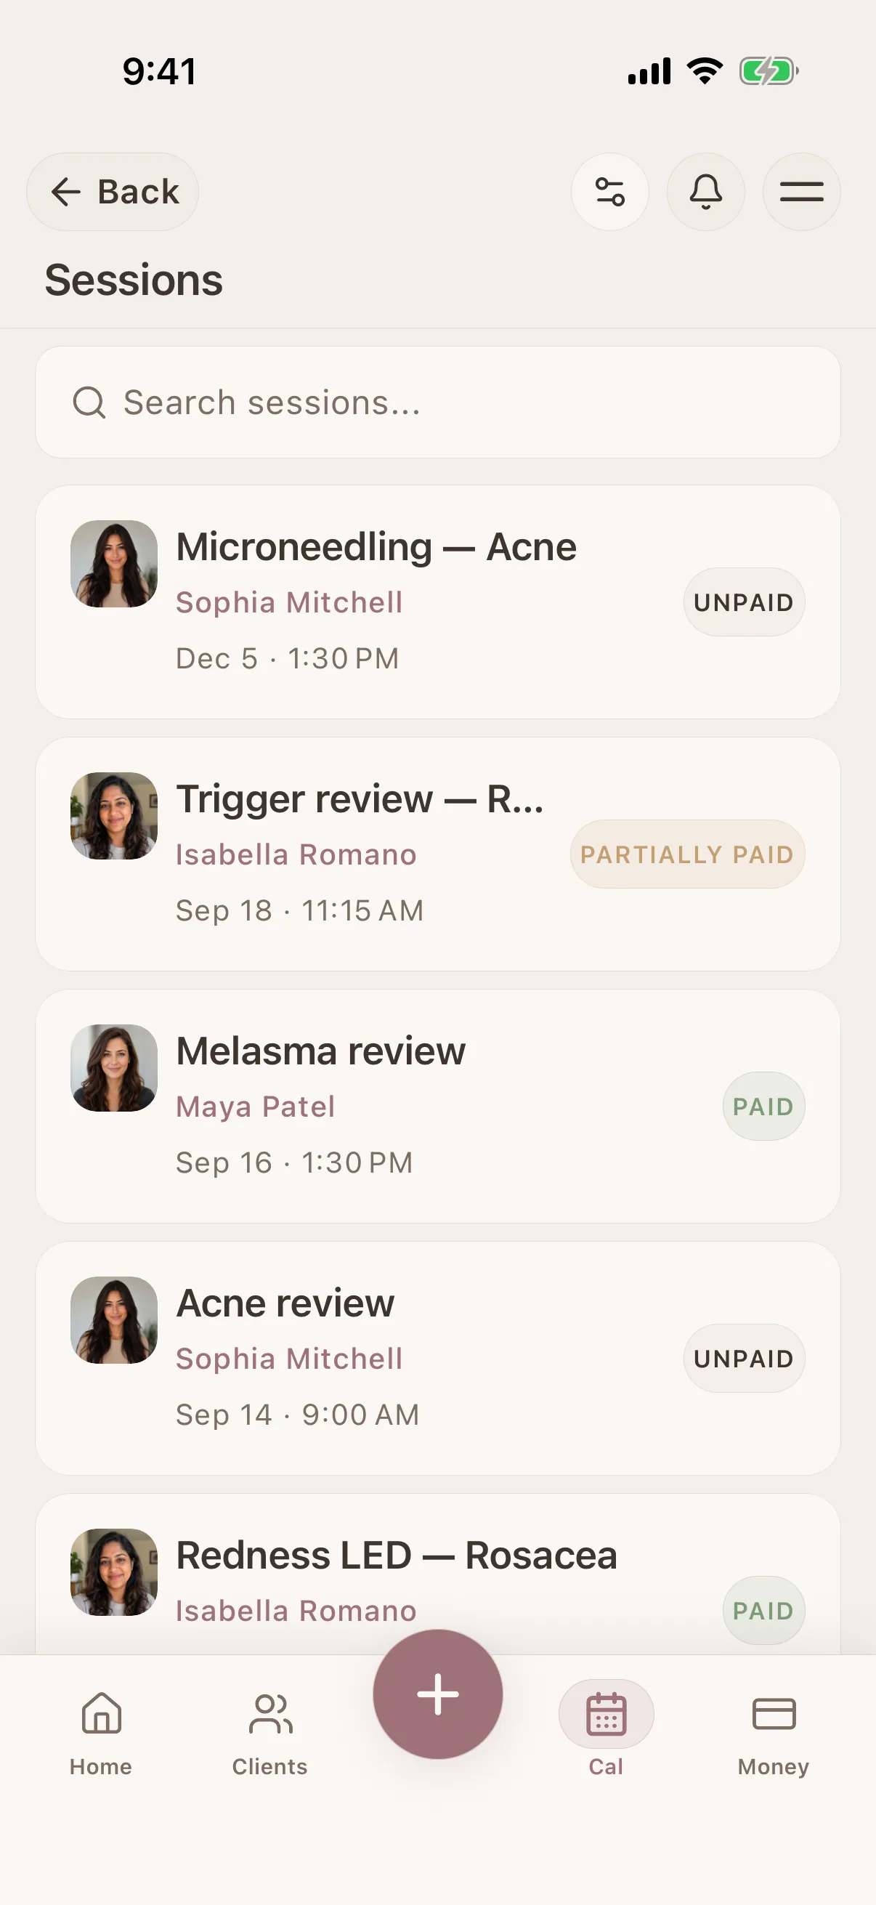Click the search magnifier icon
This screenshot has height=1905, width=876.
coord(89,403)
